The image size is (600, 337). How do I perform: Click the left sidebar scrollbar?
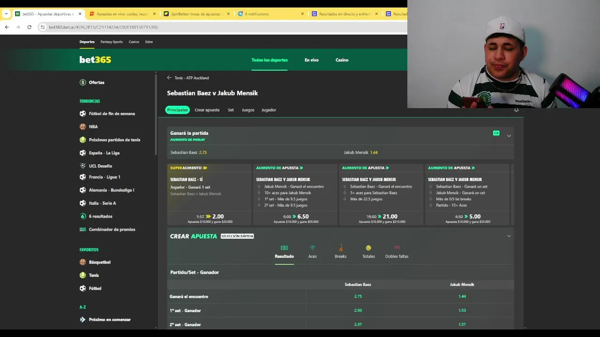[156, 114]
